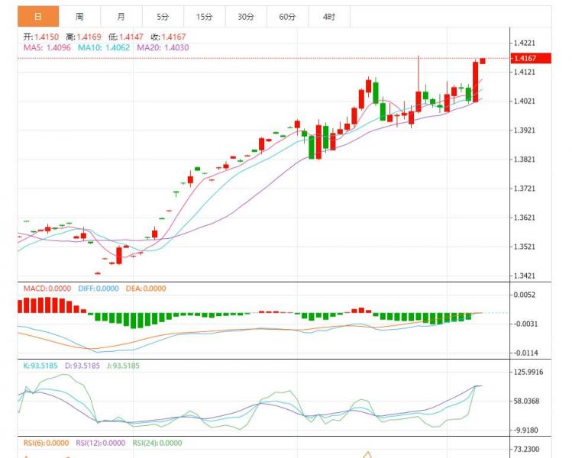Click the RSI(24) indicator label
Image resolution: width=572 pixels, height=458 pixels.
157,443
